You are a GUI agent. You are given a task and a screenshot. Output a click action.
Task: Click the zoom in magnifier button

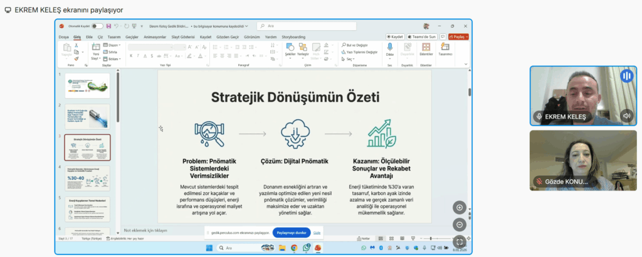460,207
